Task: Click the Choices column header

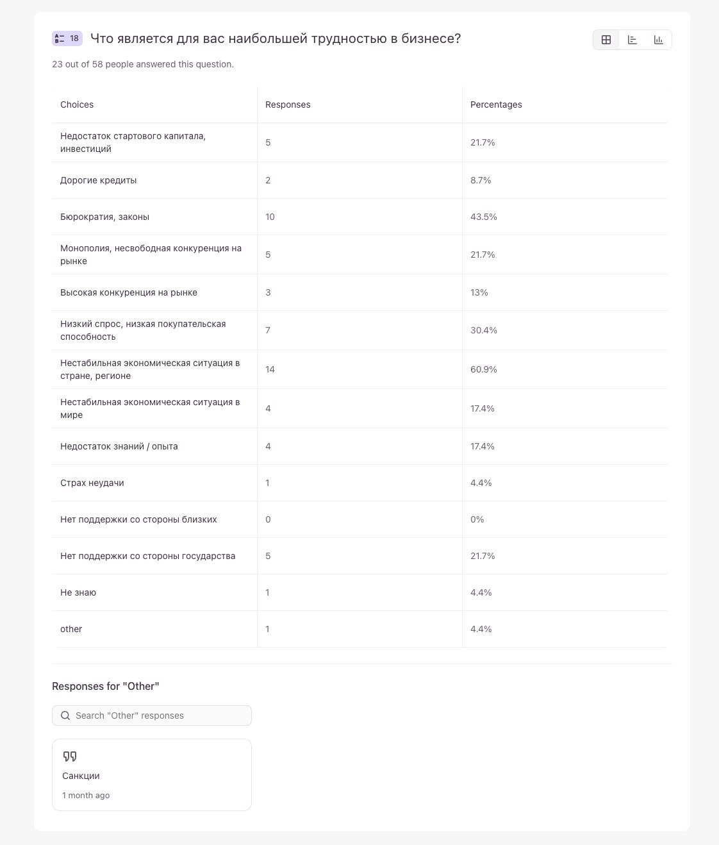Action: coord(77,105)
